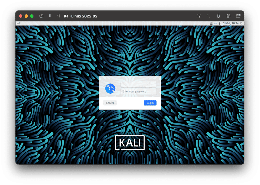The image size is (260, 185).
Task: Click the 'kali' hostname label
Action: click(x=19, y=23)
